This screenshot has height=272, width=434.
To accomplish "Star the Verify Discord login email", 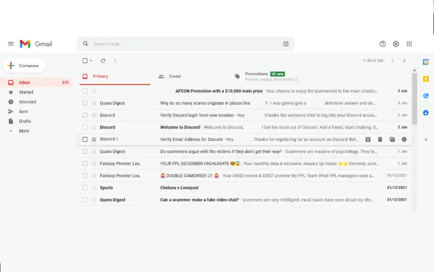I will tap(94, 115).
